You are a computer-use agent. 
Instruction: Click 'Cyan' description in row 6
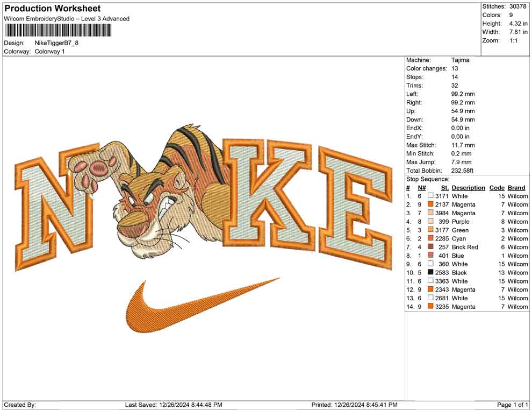coord(459,238)
